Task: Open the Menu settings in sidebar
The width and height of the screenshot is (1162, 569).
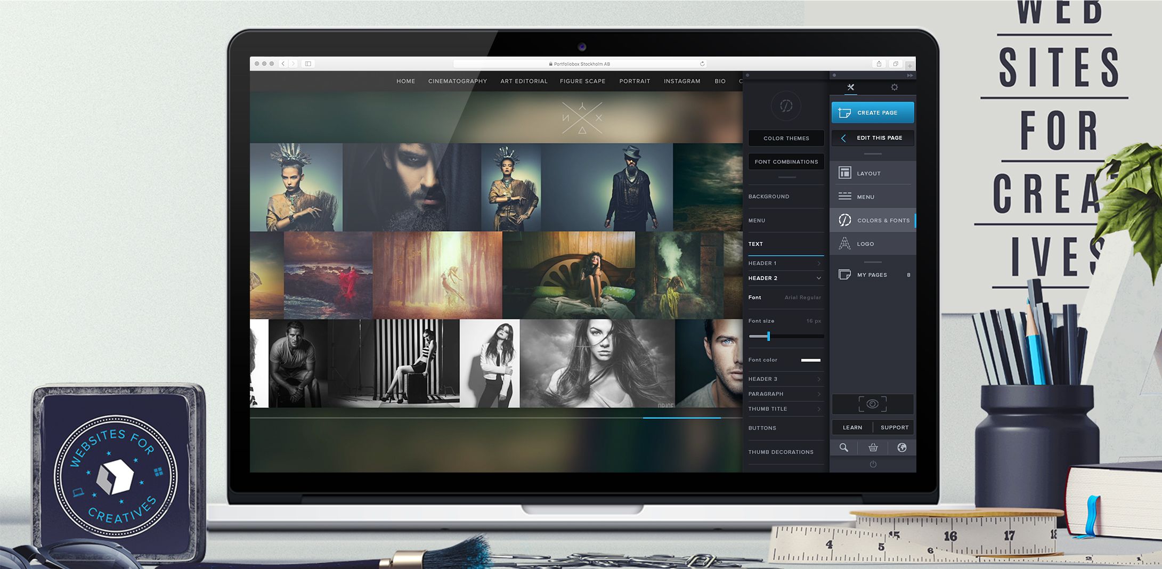Action: tap(873, 197)
